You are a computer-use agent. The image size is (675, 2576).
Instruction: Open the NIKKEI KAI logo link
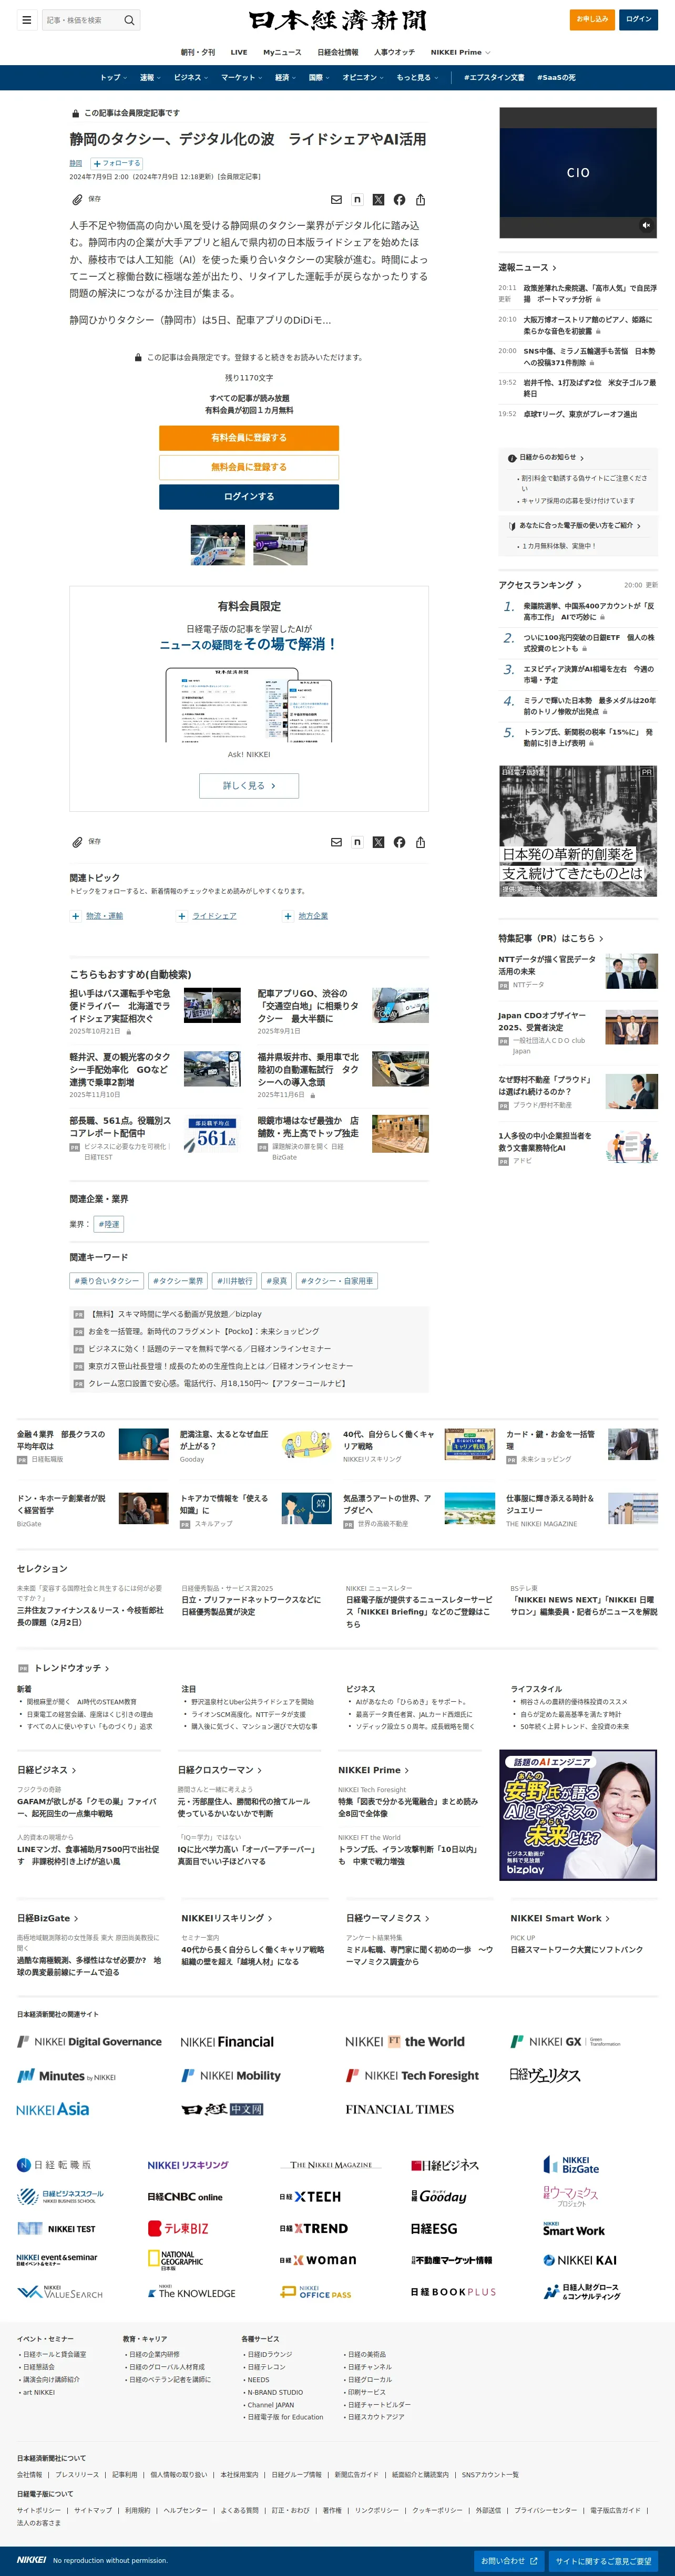[580, 2261]
